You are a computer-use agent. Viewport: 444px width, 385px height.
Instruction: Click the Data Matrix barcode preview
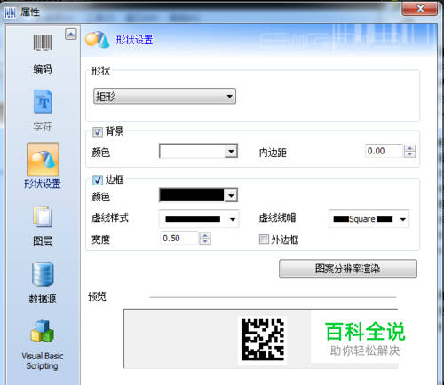click(262, 340)
